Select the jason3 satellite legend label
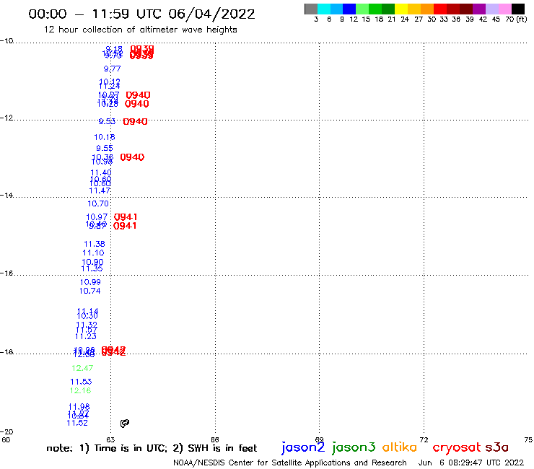Viewport: 534px width, 469px height. (x=354, y=447)
